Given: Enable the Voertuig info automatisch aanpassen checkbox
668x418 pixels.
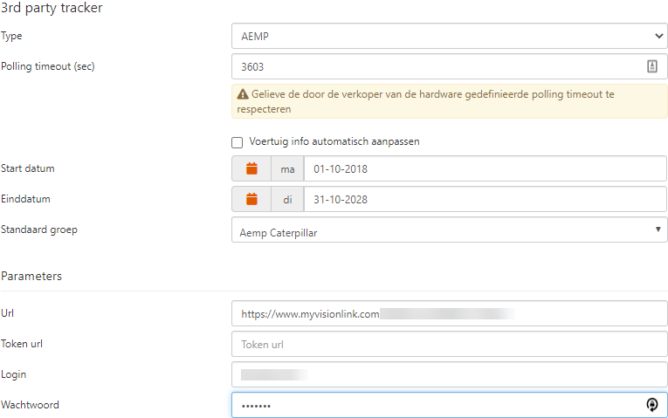Looking at the screenshot, I should (237, 141).
